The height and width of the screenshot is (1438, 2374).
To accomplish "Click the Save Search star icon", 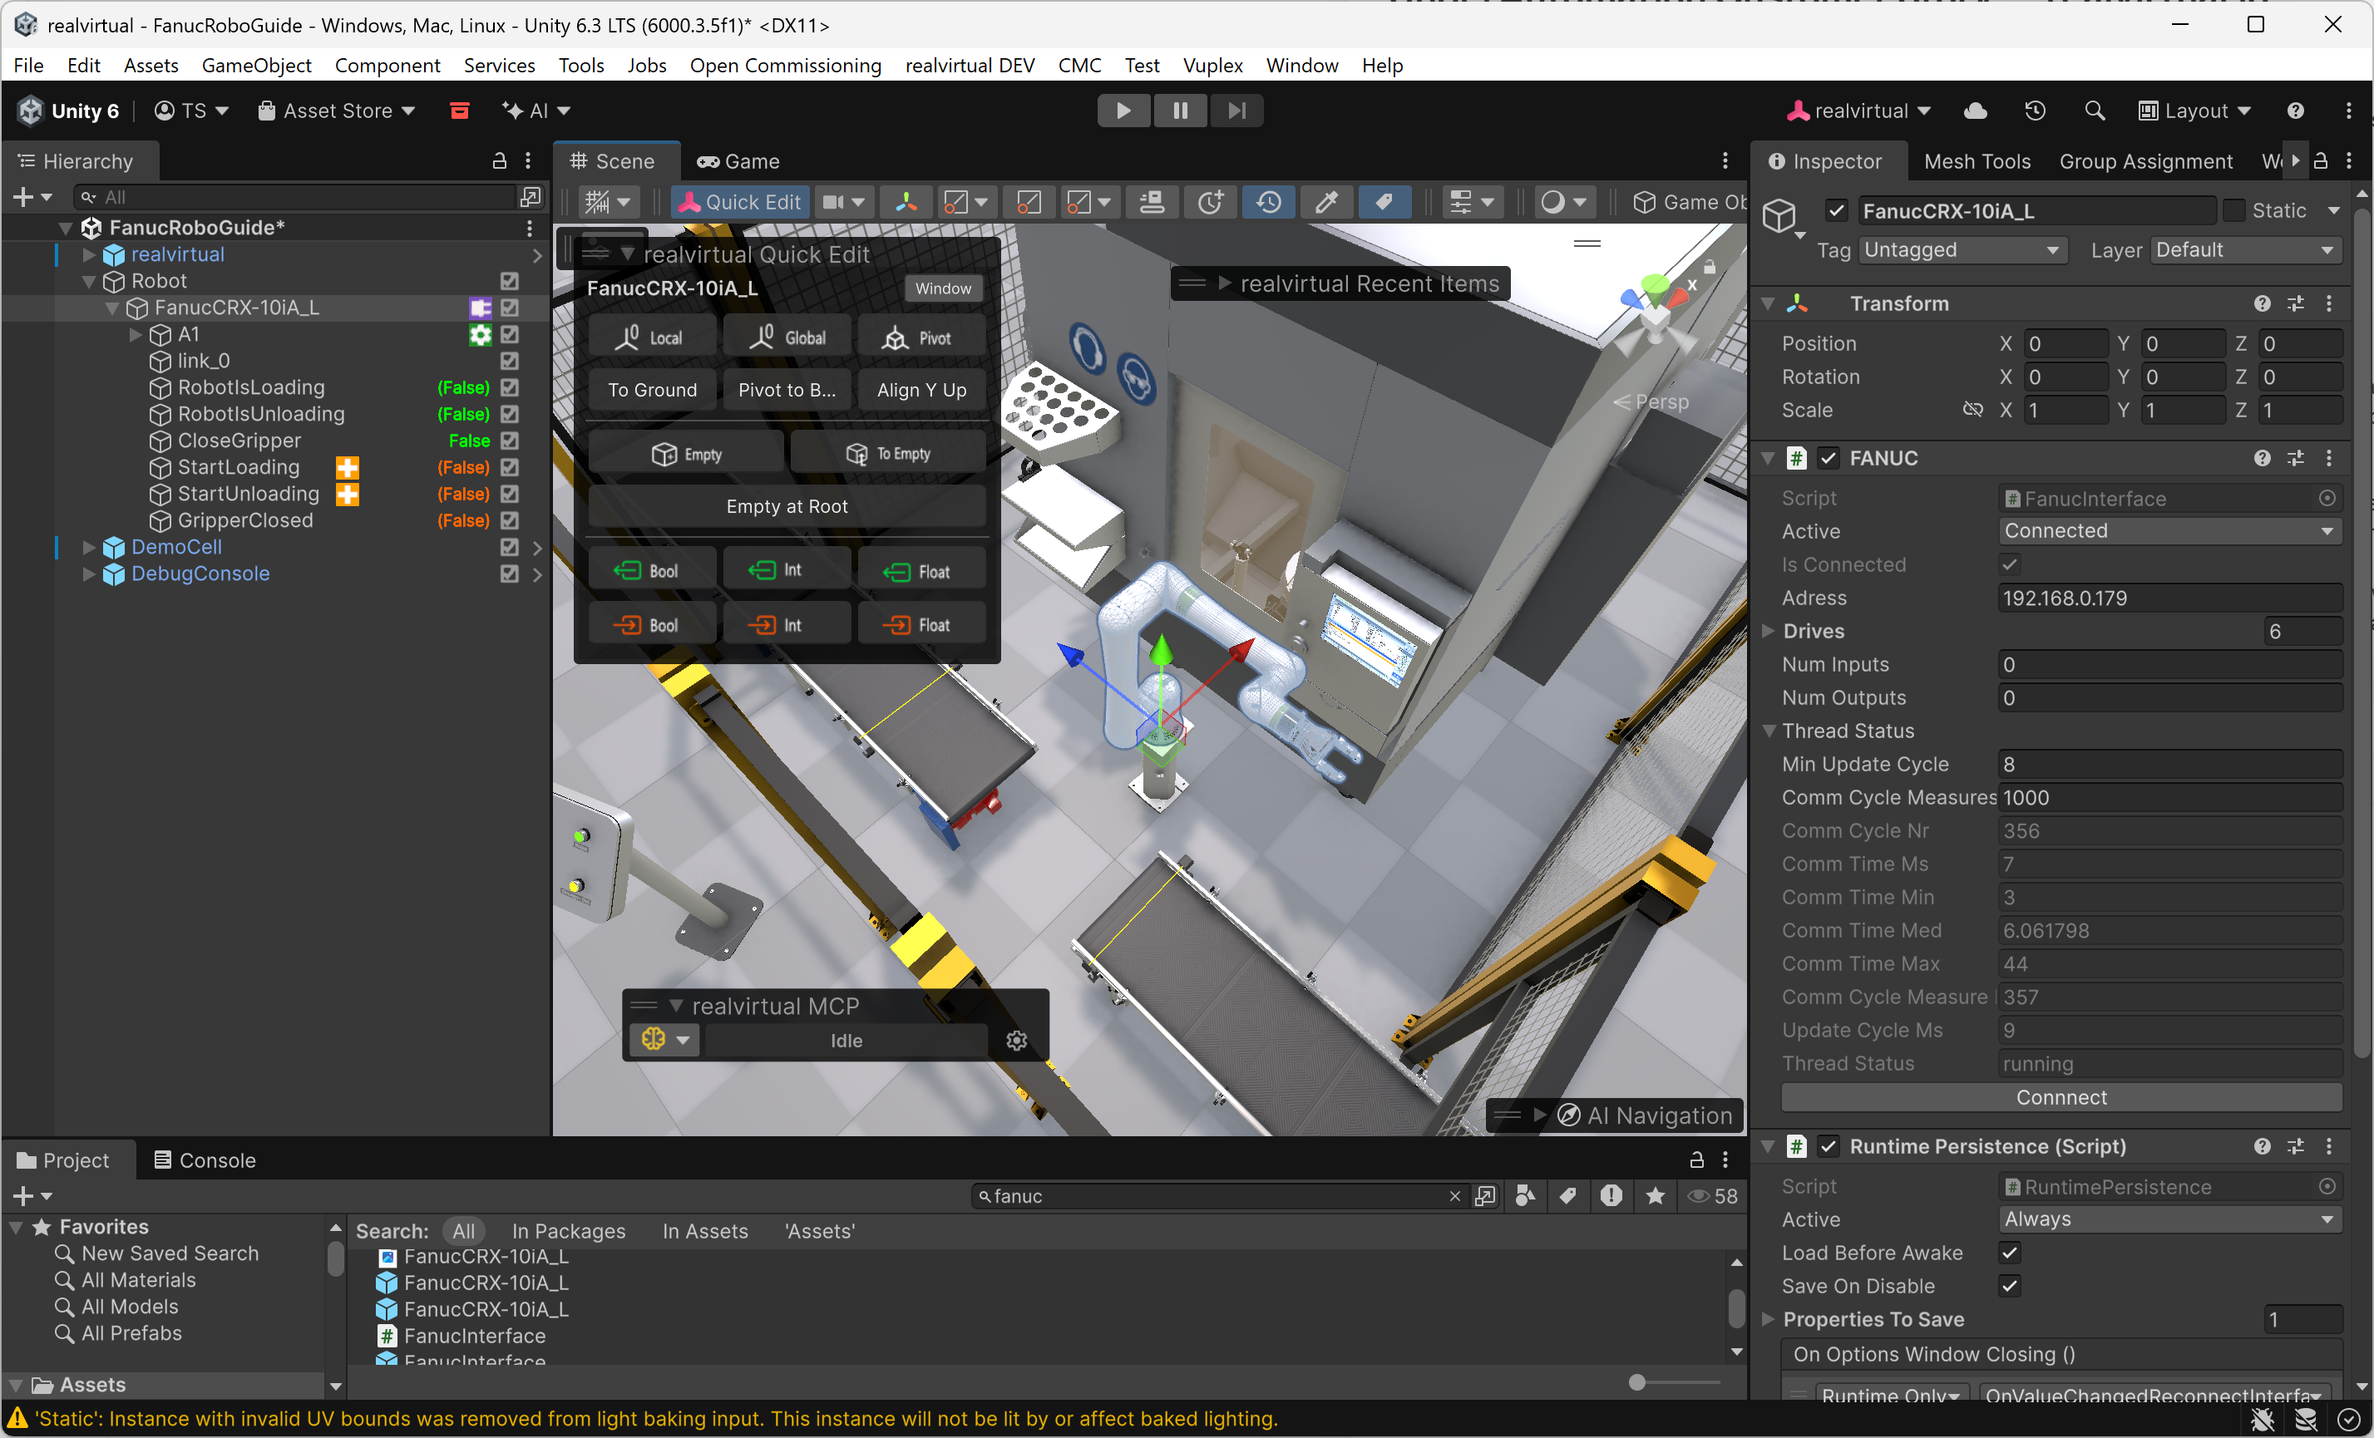I will coord(1656,1195).
